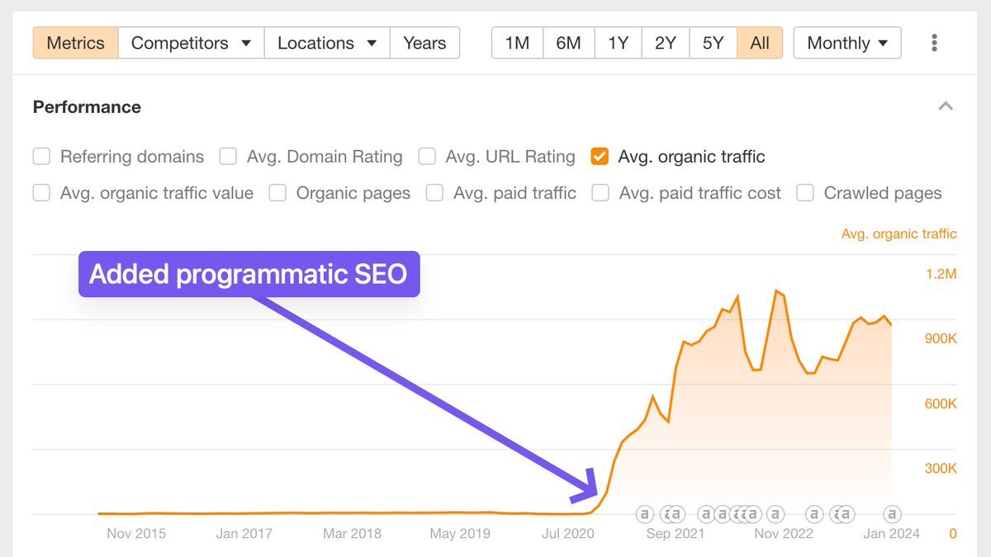The image size is (991, 557).
Task: Select the Metrics tab
Action: click(75, 43)
